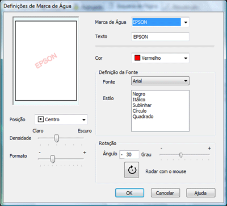Select Negro in the style list
The height and width of the screenshot is (206, 227).
point(139,94)
